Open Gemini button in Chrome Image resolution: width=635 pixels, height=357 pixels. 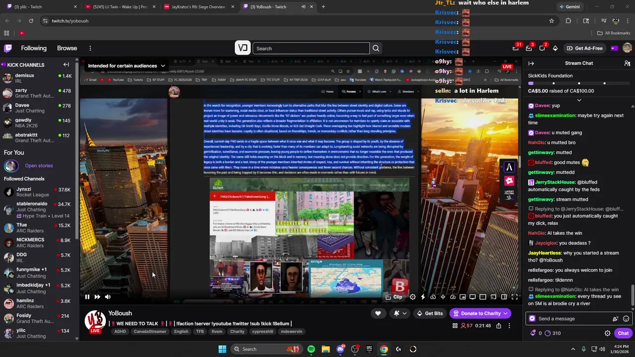tap(569, 7)
